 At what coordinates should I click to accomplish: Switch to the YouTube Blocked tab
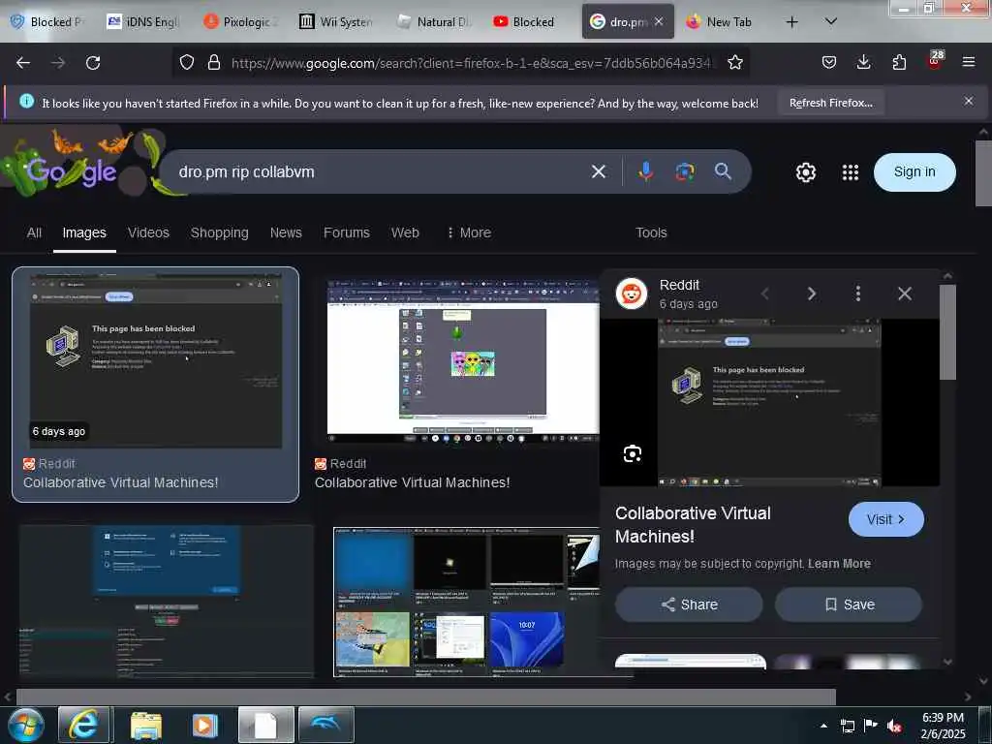[x=524, y=22]
